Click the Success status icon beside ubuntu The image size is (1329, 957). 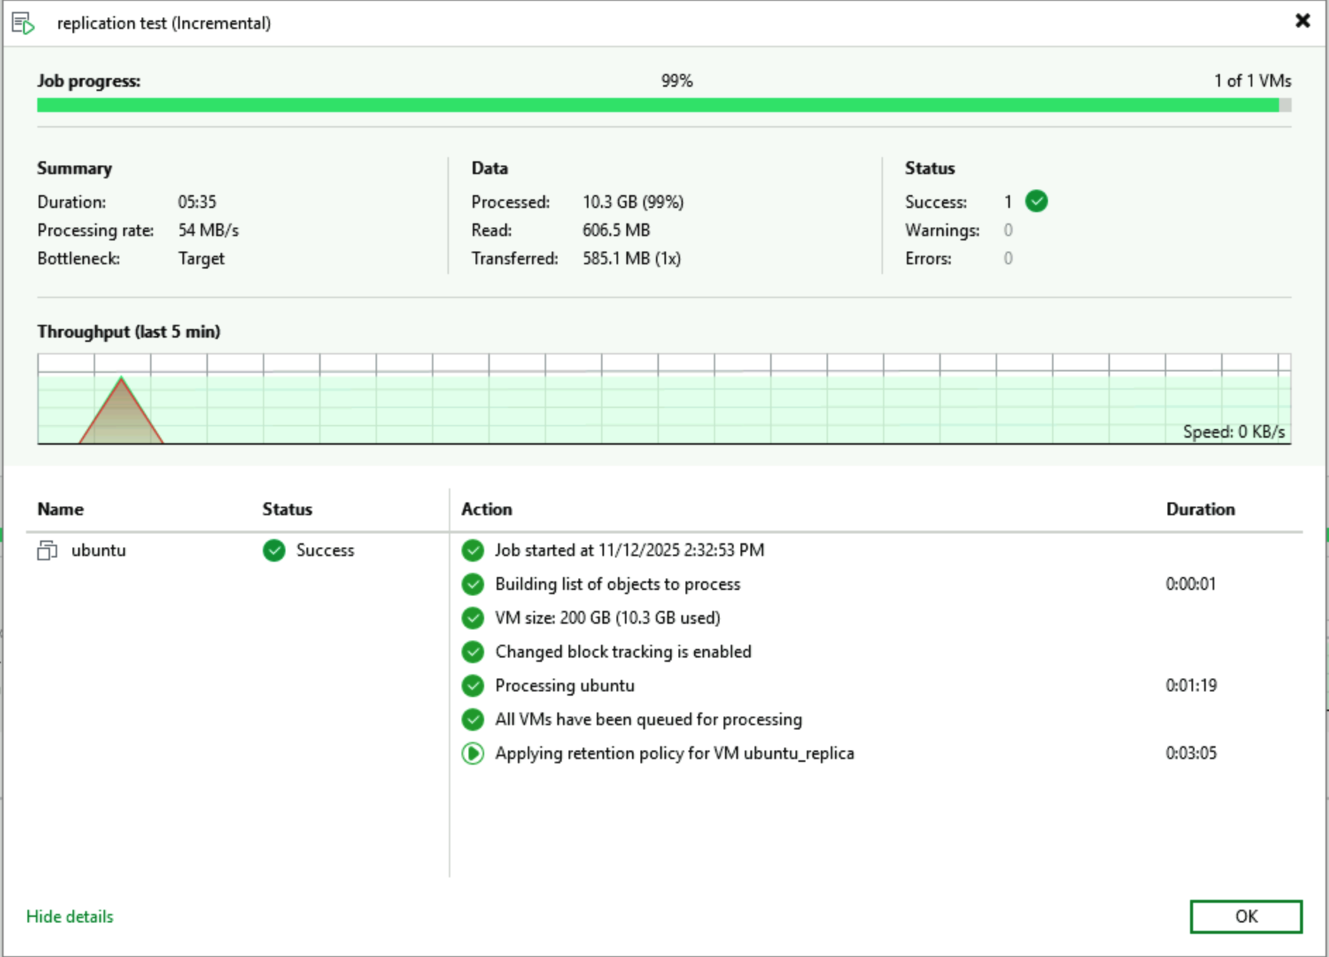pos(274,550)
